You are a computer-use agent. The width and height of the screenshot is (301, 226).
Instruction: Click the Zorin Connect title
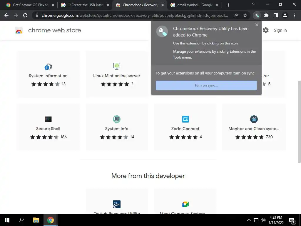pyautogui.click(x=185, y=129)
